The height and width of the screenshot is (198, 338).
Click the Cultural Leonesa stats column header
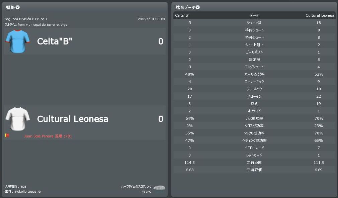click(x=320, y=15)
